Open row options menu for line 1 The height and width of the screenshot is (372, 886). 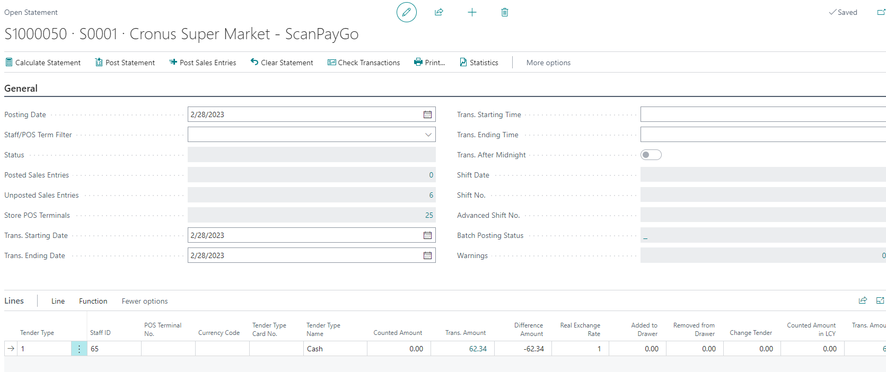pyautogui.click(x=79, y=349)
